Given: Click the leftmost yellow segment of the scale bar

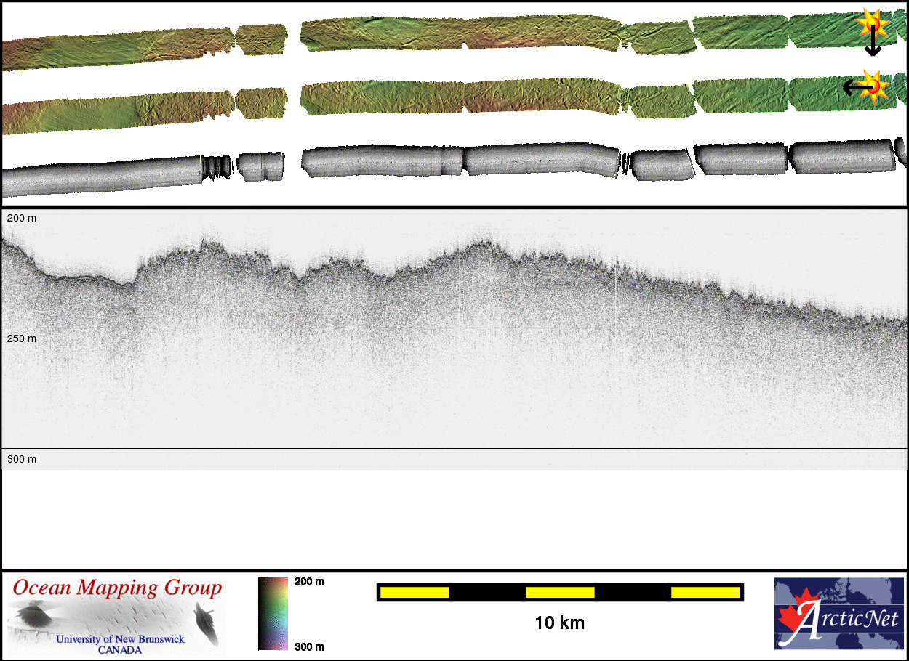Looking at the screenshot, I should (x=415, y=593).
